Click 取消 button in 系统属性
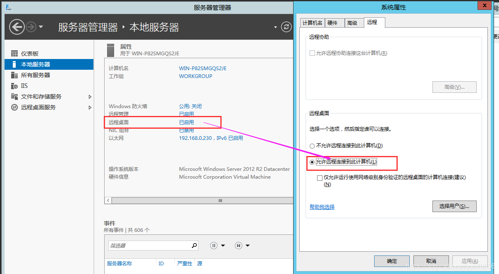 (431, 261)
